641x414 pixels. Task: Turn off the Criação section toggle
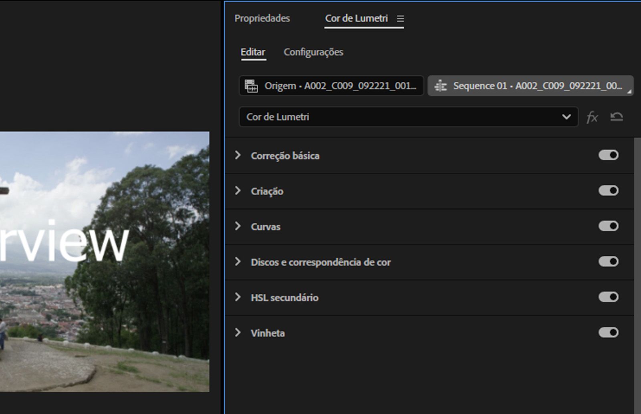[609, 190]
